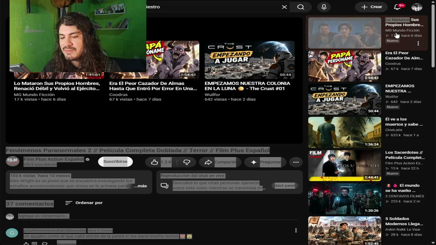This screenshot has width=436, height=245.
Task: Open the options menu on the first sidebar video
Action: tap(418, 44)
